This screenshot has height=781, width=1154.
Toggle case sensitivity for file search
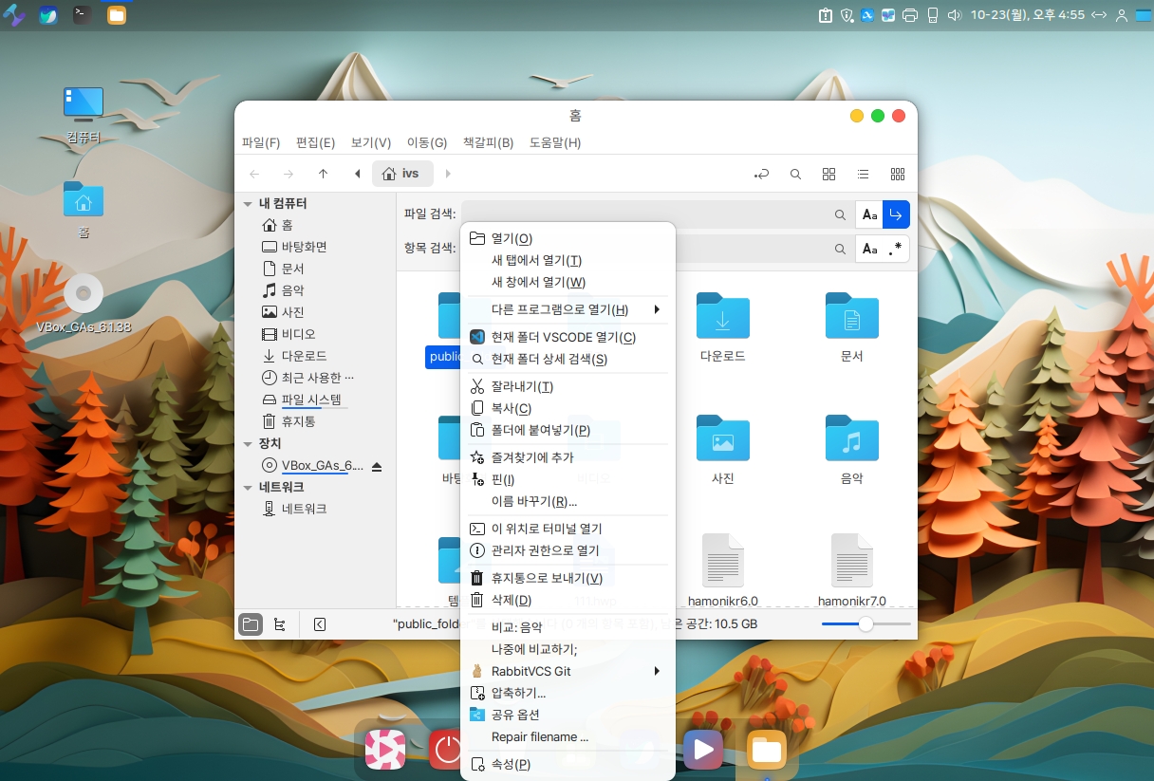click(869, 215)
